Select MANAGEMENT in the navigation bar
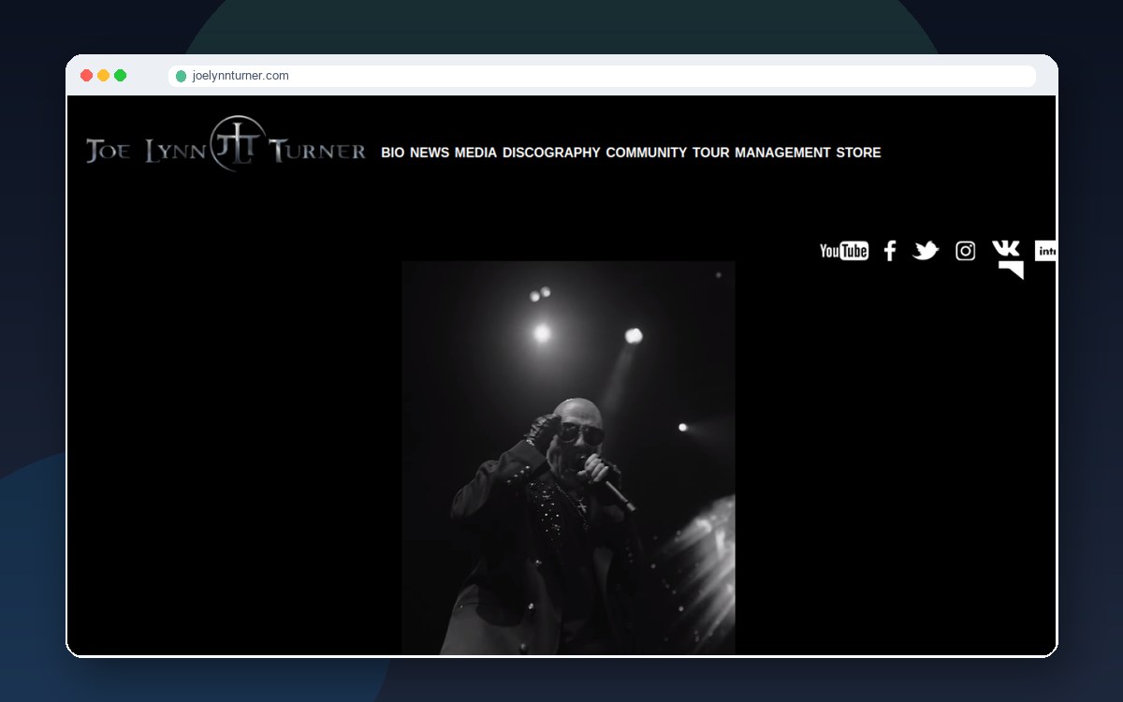 [x=782, y=153]
